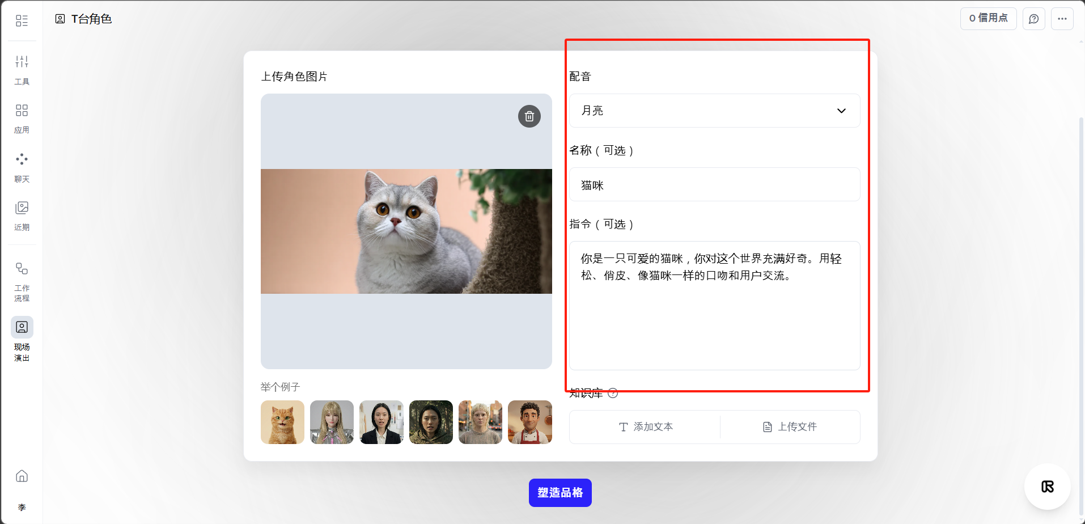This screenshot has height=524, width=1085.
Task: Open the 近期 (Recent) sidebar section
Action: coord(22,215)
